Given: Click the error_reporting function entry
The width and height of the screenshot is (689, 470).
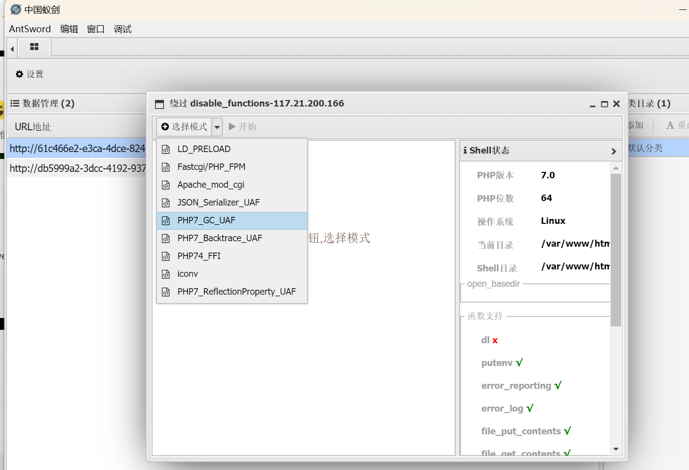Looking at the screenshot, I should tap(522, 386).
